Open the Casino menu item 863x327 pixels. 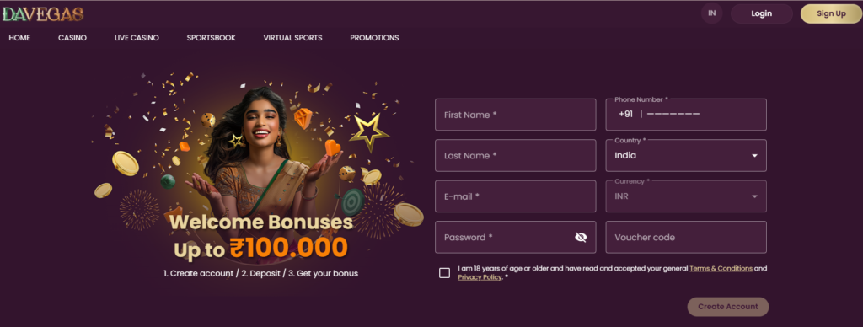point(72,38)
